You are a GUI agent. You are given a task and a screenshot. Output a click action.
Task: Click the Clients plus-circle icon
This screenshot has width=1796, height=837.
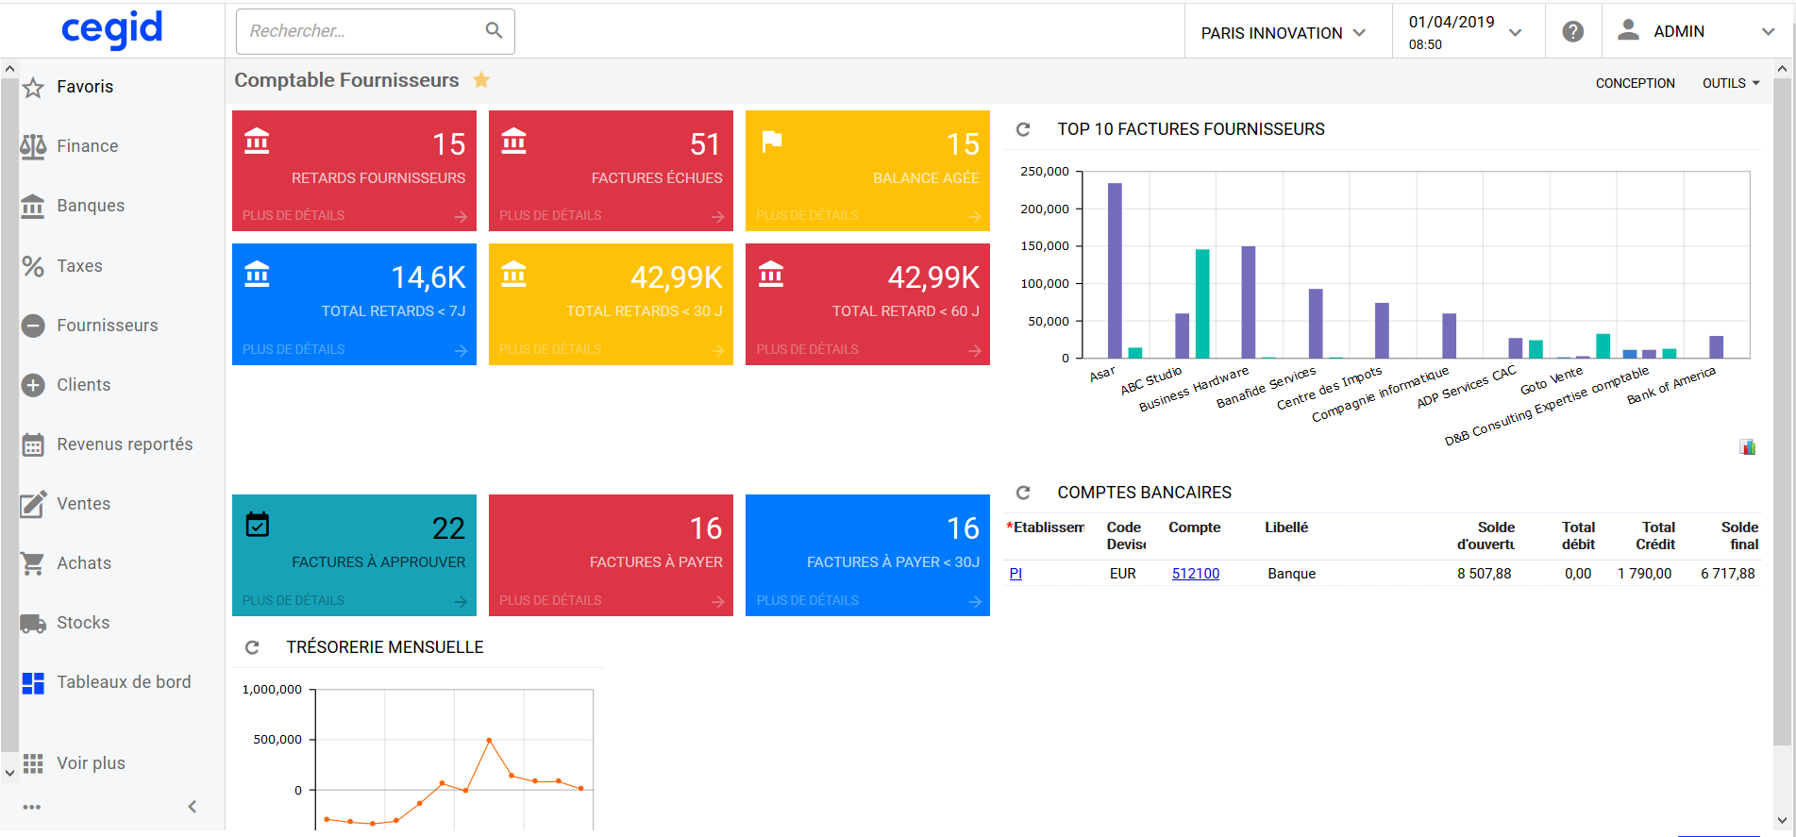tap(33, 385)
